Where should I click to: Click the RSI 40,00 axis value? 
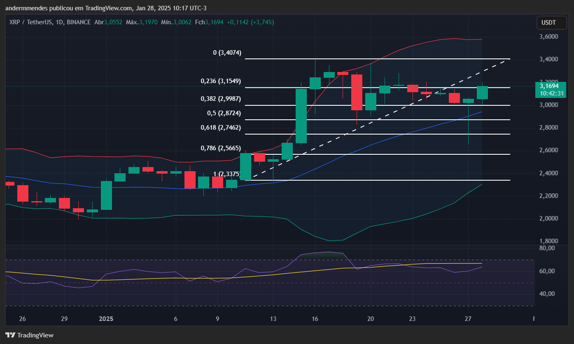pos(548,294)
